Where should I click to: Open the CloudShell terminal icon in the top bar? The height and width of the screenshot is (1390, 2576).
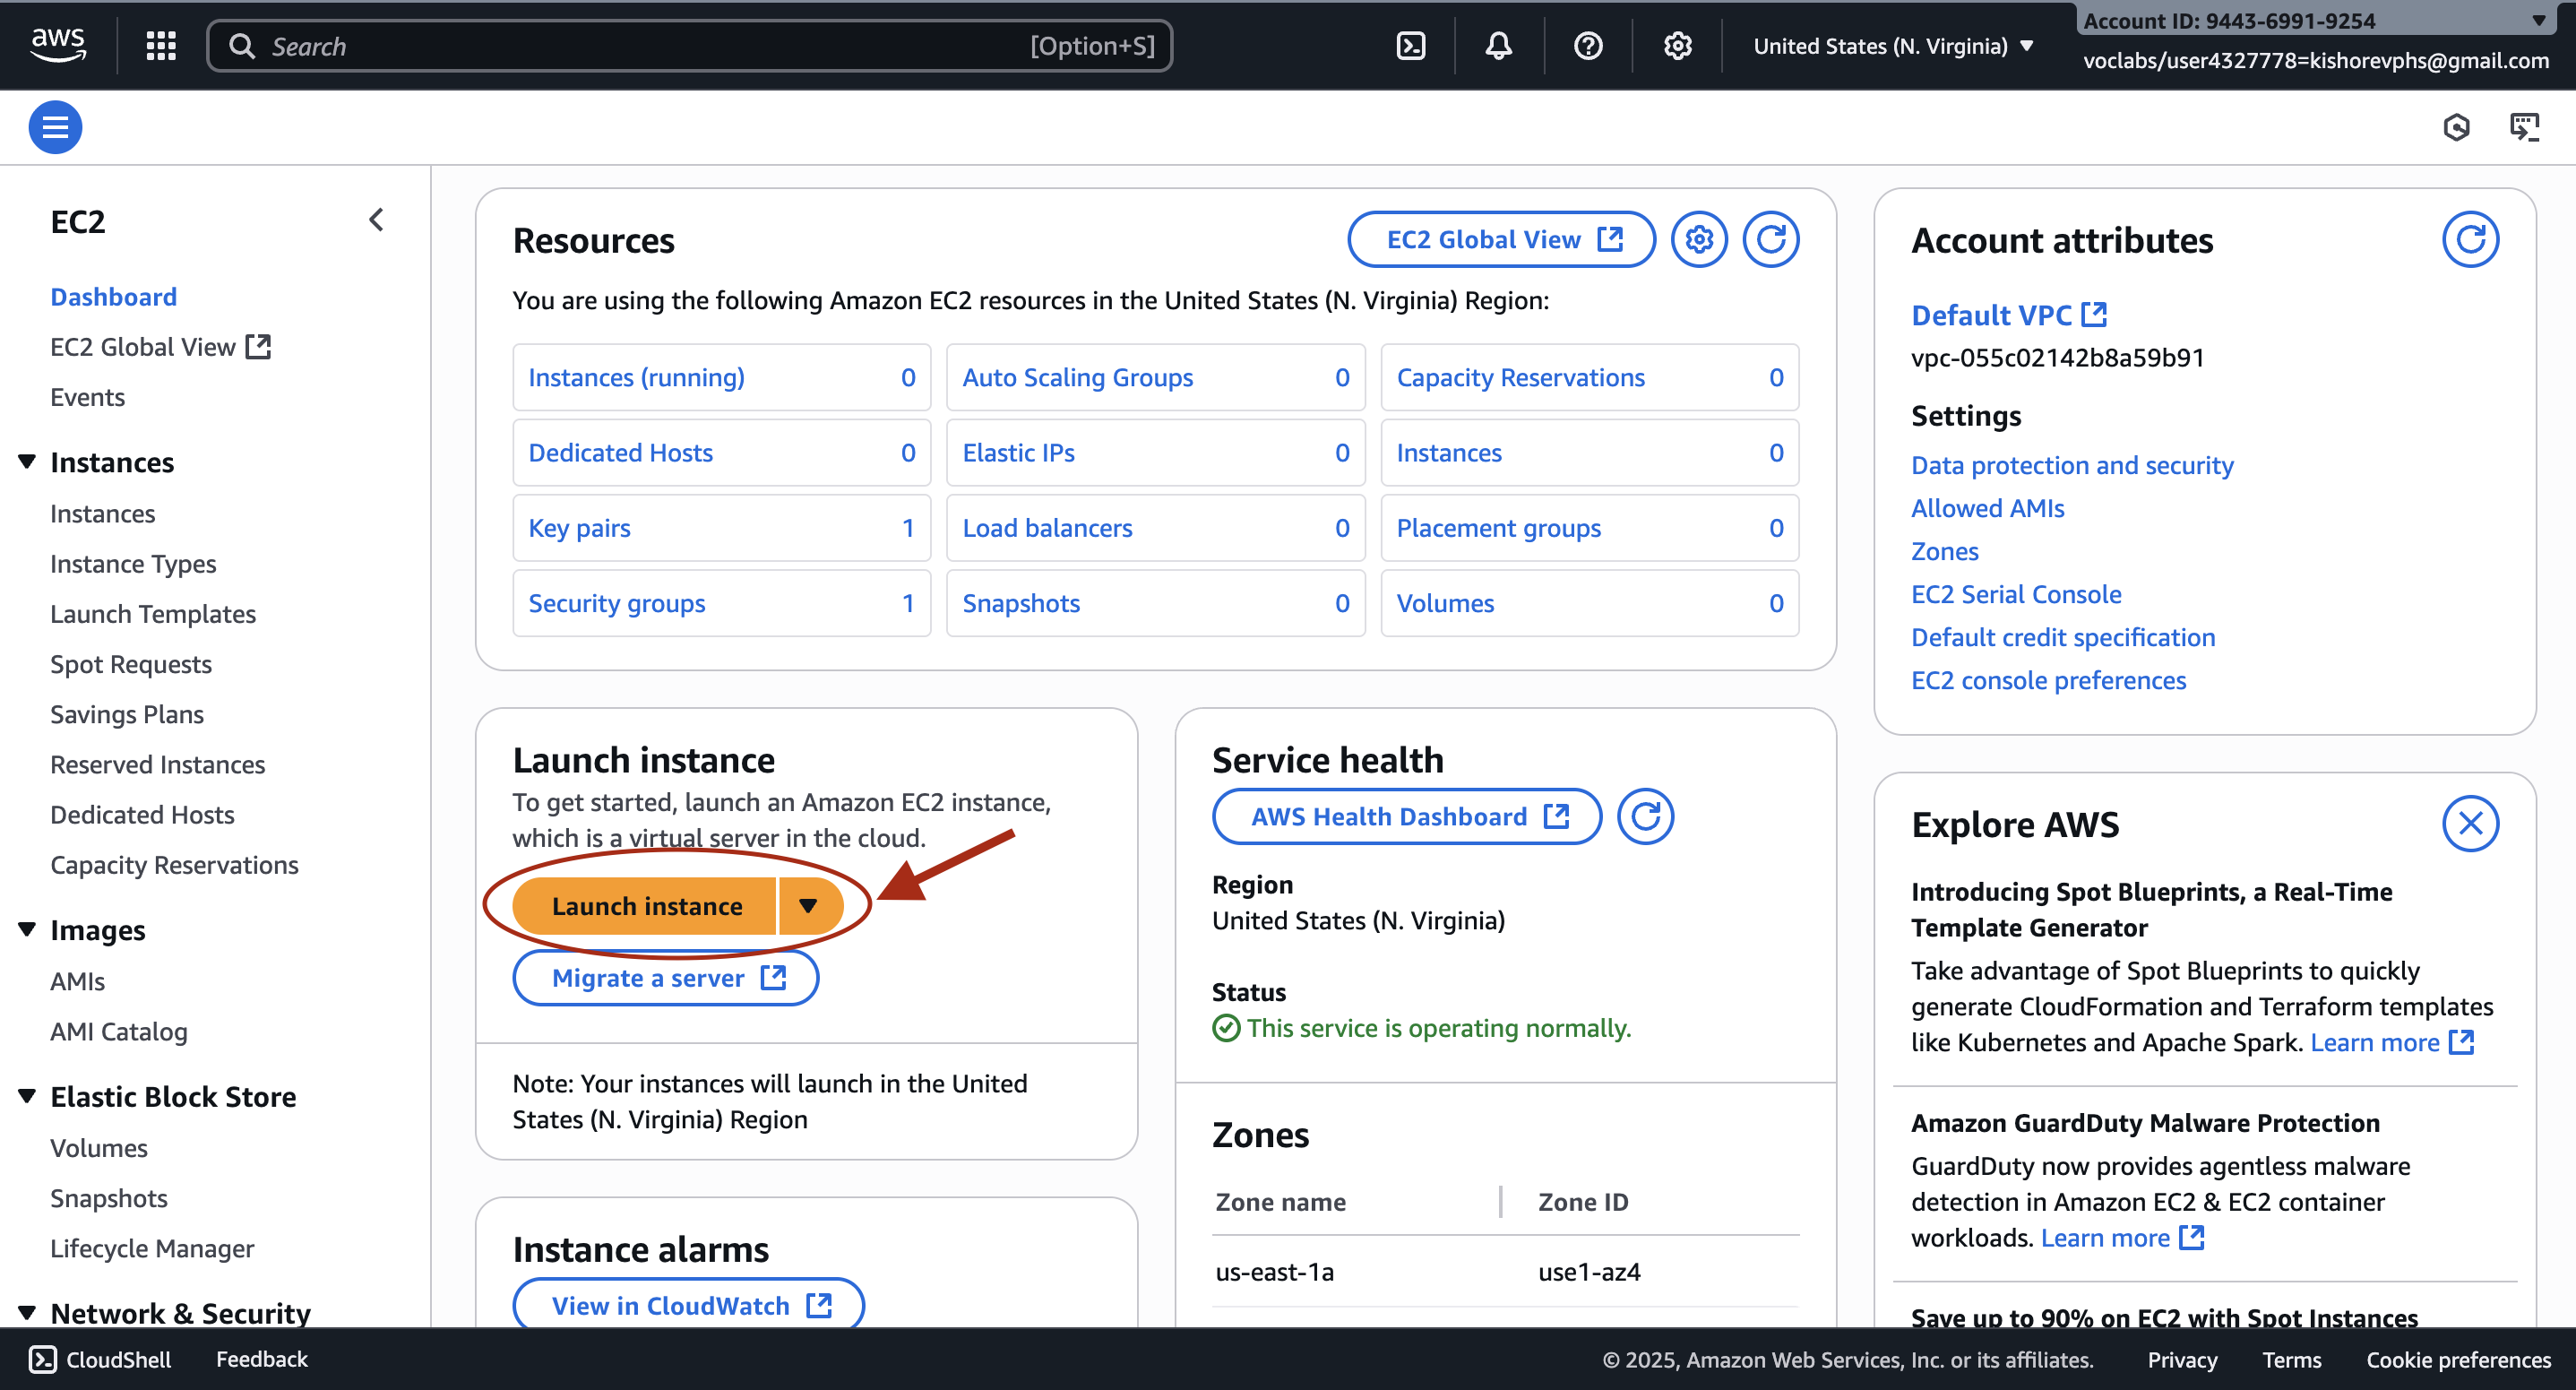pyautogui.click(x=1410, y=45)
